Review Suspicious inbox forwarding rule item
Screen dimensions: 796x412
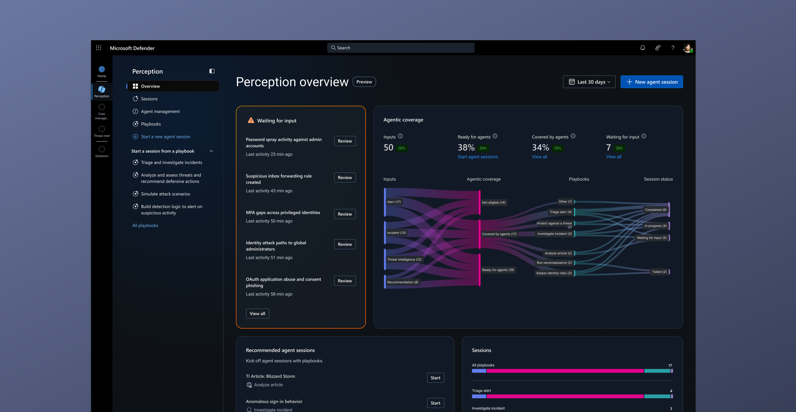click(x=345, y=178)
